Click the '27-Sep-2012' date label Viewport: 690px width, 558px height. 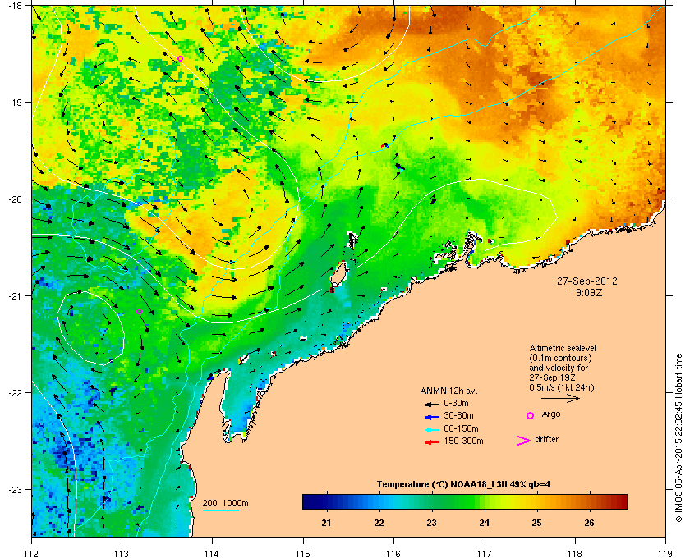click(x=587, y=281)
